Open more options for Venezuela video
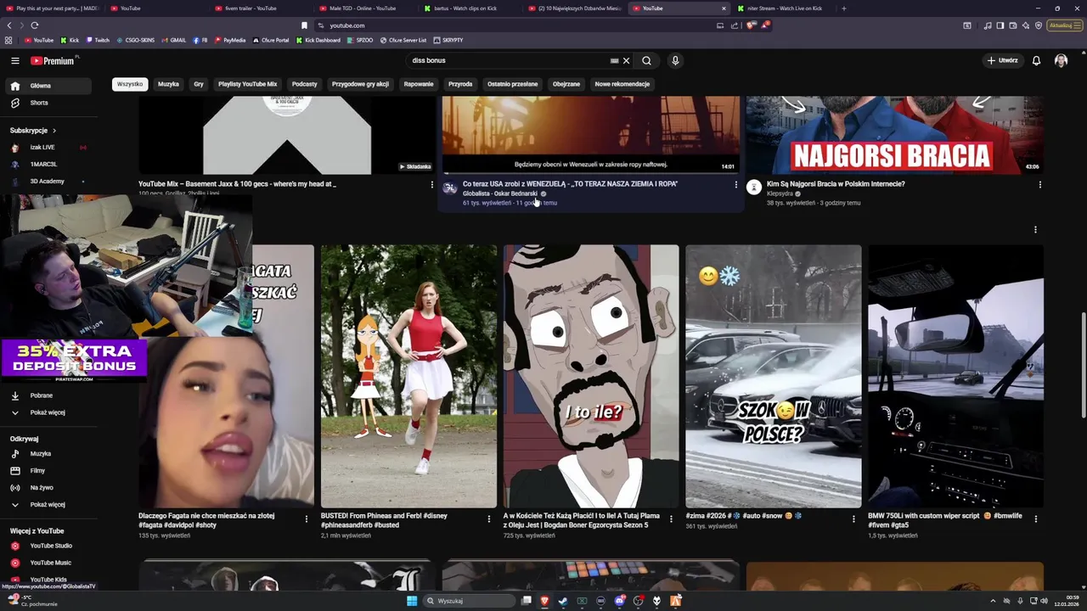The height and width of the screenshot is (611, 1087). click(x=735, y=184)
